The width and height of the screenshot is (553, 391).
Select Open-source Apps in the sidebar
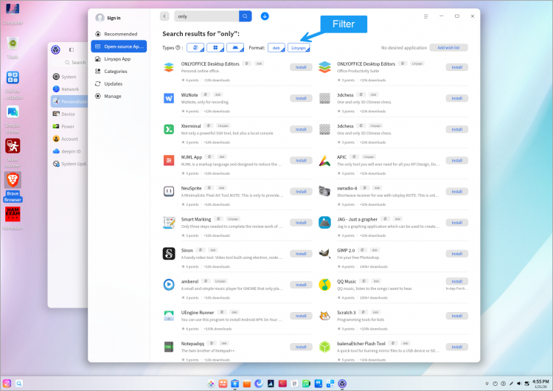click(x=119, y=46)
